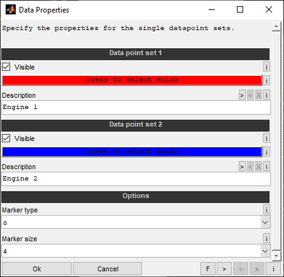Toggle Visible checkbox for Data point set 1

[x=6, y=67]
